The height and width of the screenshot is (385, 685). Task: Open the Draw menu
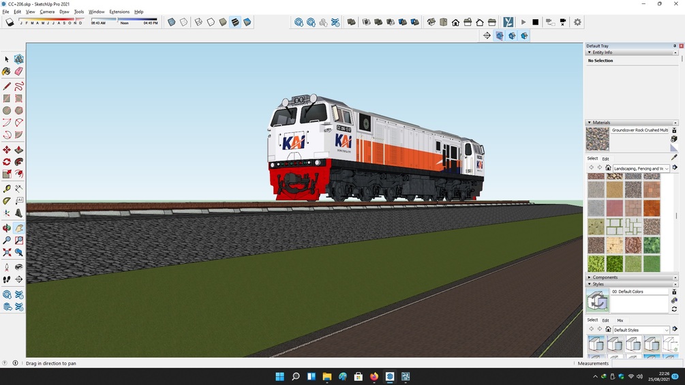point(64,12)
